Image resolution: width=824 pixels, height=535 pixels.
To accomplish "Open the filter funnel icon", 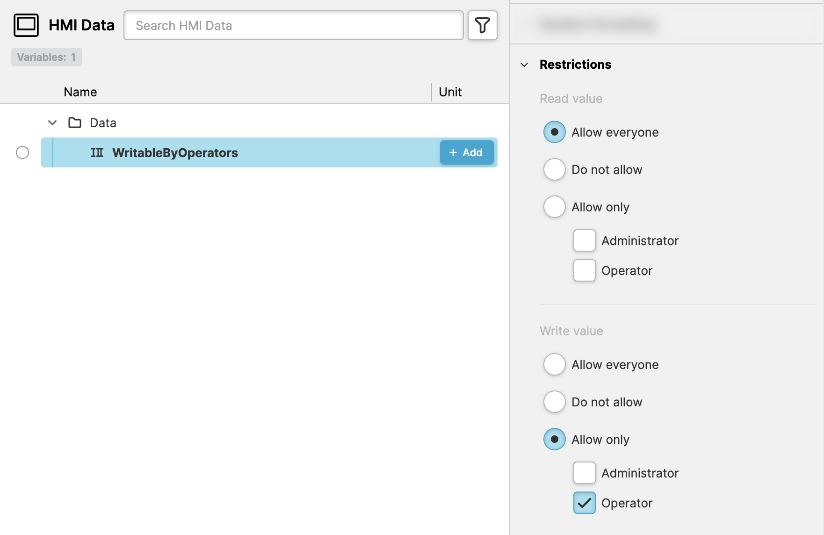I will tap(482, 25).
